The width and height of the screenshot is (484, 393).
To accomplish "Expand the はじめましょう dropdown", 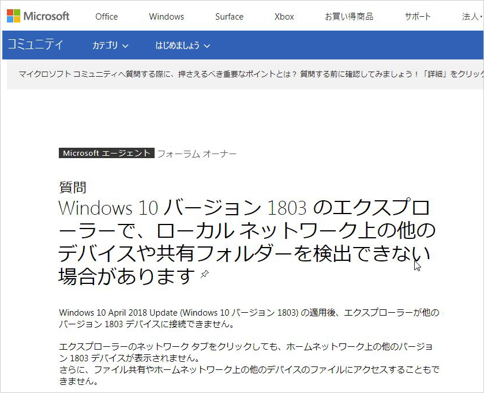I will tap(182, 46).
